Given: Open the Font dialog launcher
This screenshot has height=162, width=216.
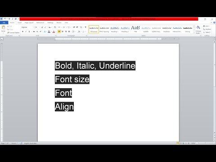Looking at the screenshot, I should click(x=56, y=36).
